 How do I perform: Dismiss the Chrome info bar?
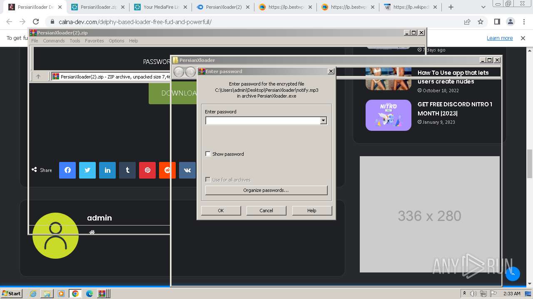(523, 38)
